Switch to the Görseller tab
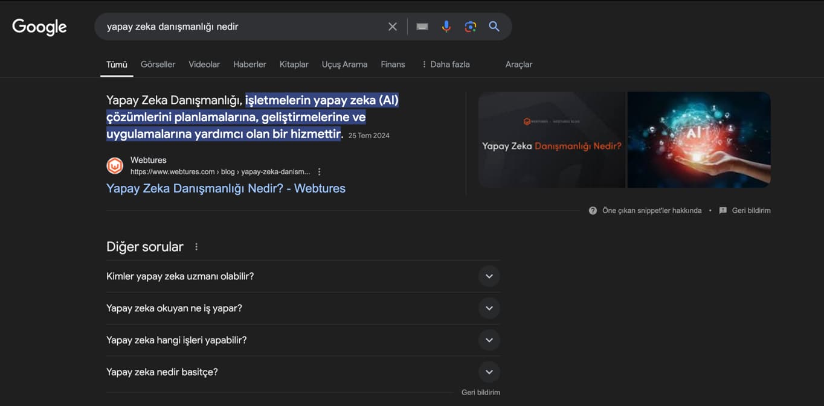824x406 pixels. [x=158, y=64]
